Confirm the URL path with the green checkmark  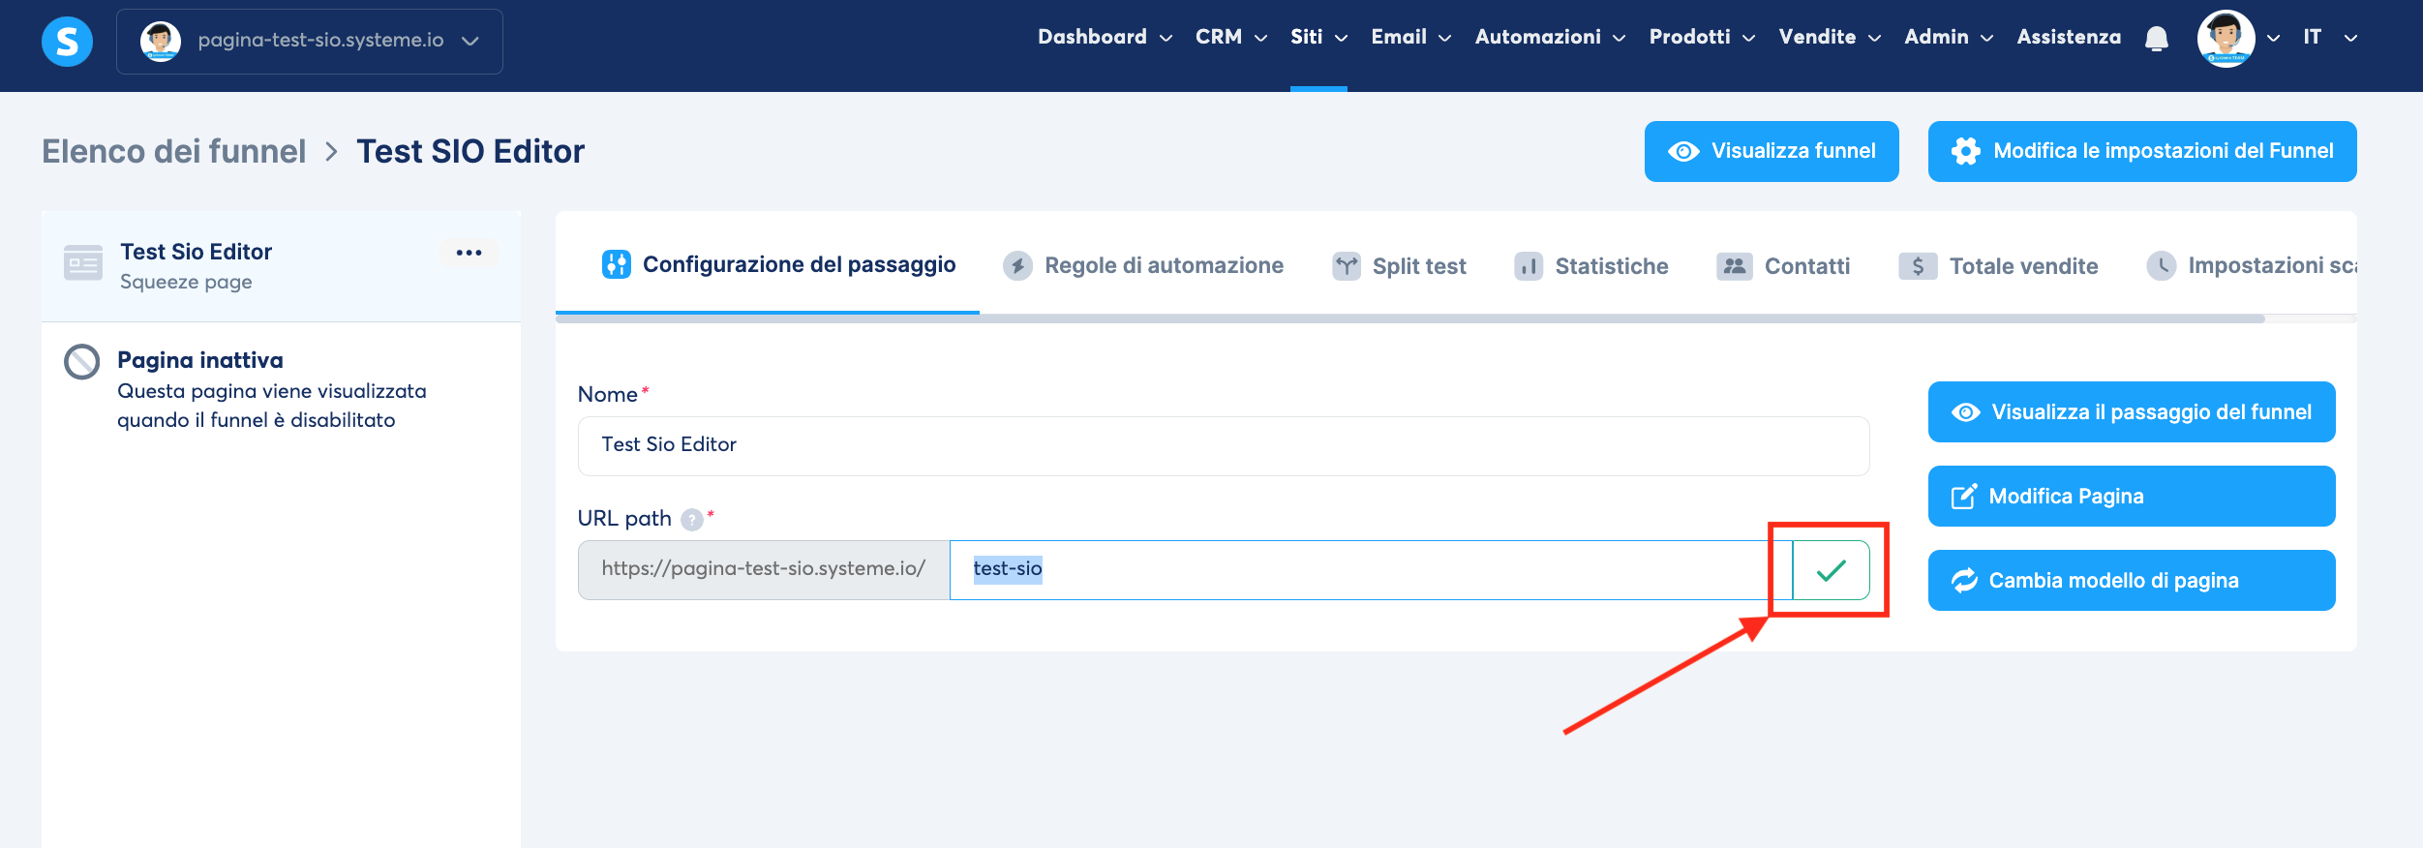(1831, 570)
